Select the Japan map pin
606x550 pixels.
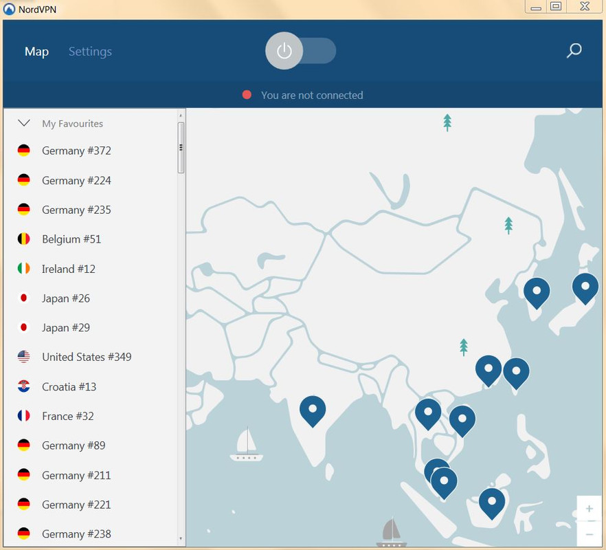pyautogui.click(x=585, y=288)
